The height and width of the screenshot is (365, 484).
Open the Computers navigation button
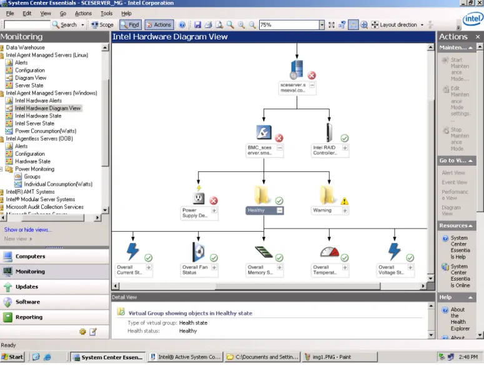[54, 256]
